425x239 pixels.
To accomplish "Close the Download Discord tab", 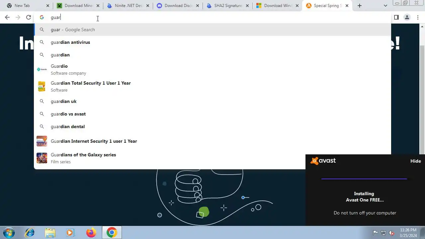I will pos(198,6).
